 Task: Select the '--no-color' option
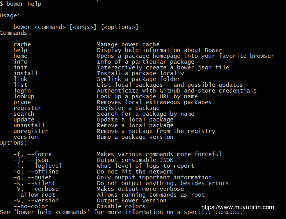tap(31, 206)
